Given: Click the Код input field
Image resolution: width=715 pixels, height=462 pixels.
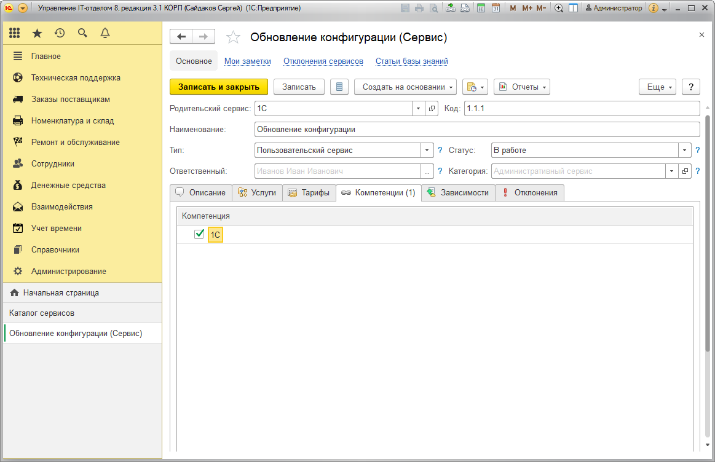Looking at the screenshot, I should tap(582, 109).
